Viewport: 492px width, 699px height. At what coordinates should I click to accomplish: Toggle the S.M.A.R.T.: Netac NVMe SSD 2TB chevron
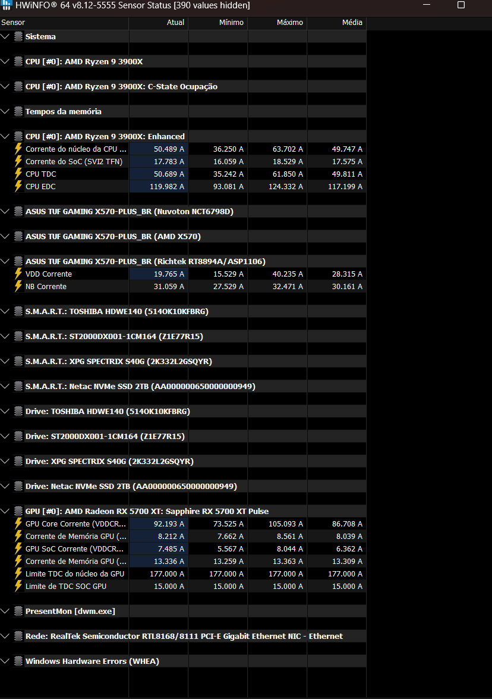click(5, 386)
